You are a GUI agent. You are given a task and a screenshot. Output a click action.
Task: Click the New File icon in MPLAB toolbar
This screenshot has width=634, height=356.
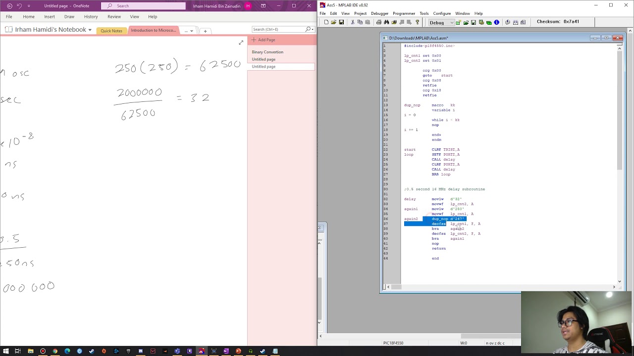[326, 22]
